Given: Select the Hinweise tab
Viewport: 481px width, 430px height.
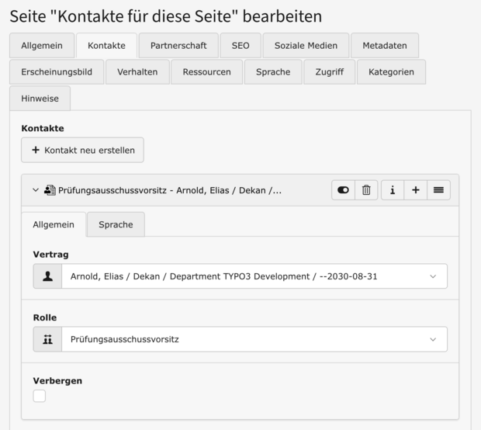Looking at the screenshot, I should (x=40, y=99).
